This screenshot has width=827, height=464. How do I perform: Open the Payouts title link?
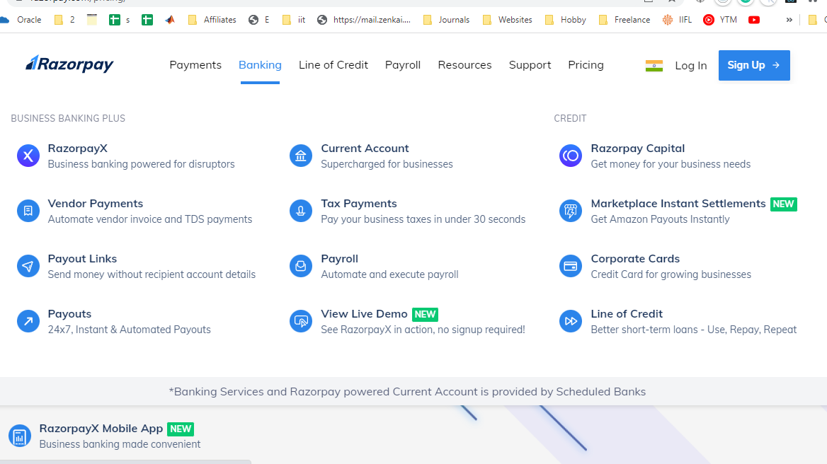[x=69, y=314]
